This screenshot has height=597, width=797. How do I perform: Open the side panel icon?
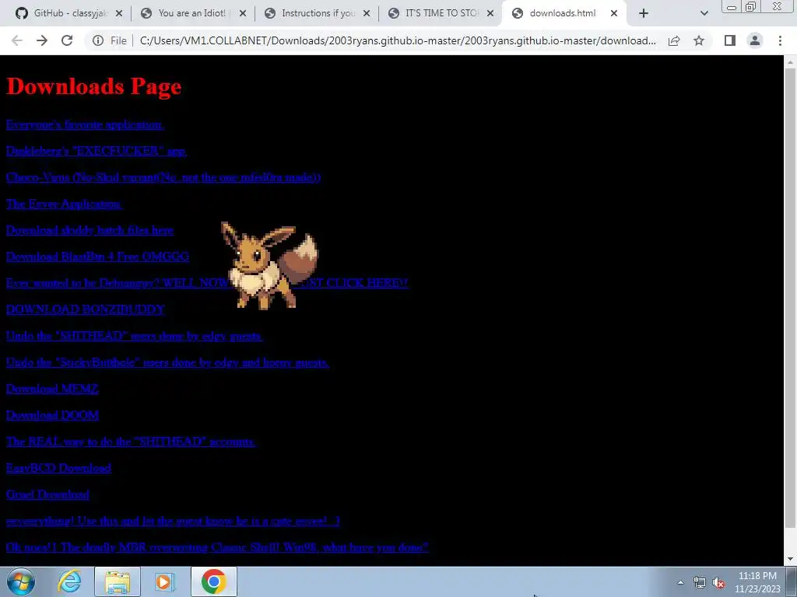pos(730,40)
